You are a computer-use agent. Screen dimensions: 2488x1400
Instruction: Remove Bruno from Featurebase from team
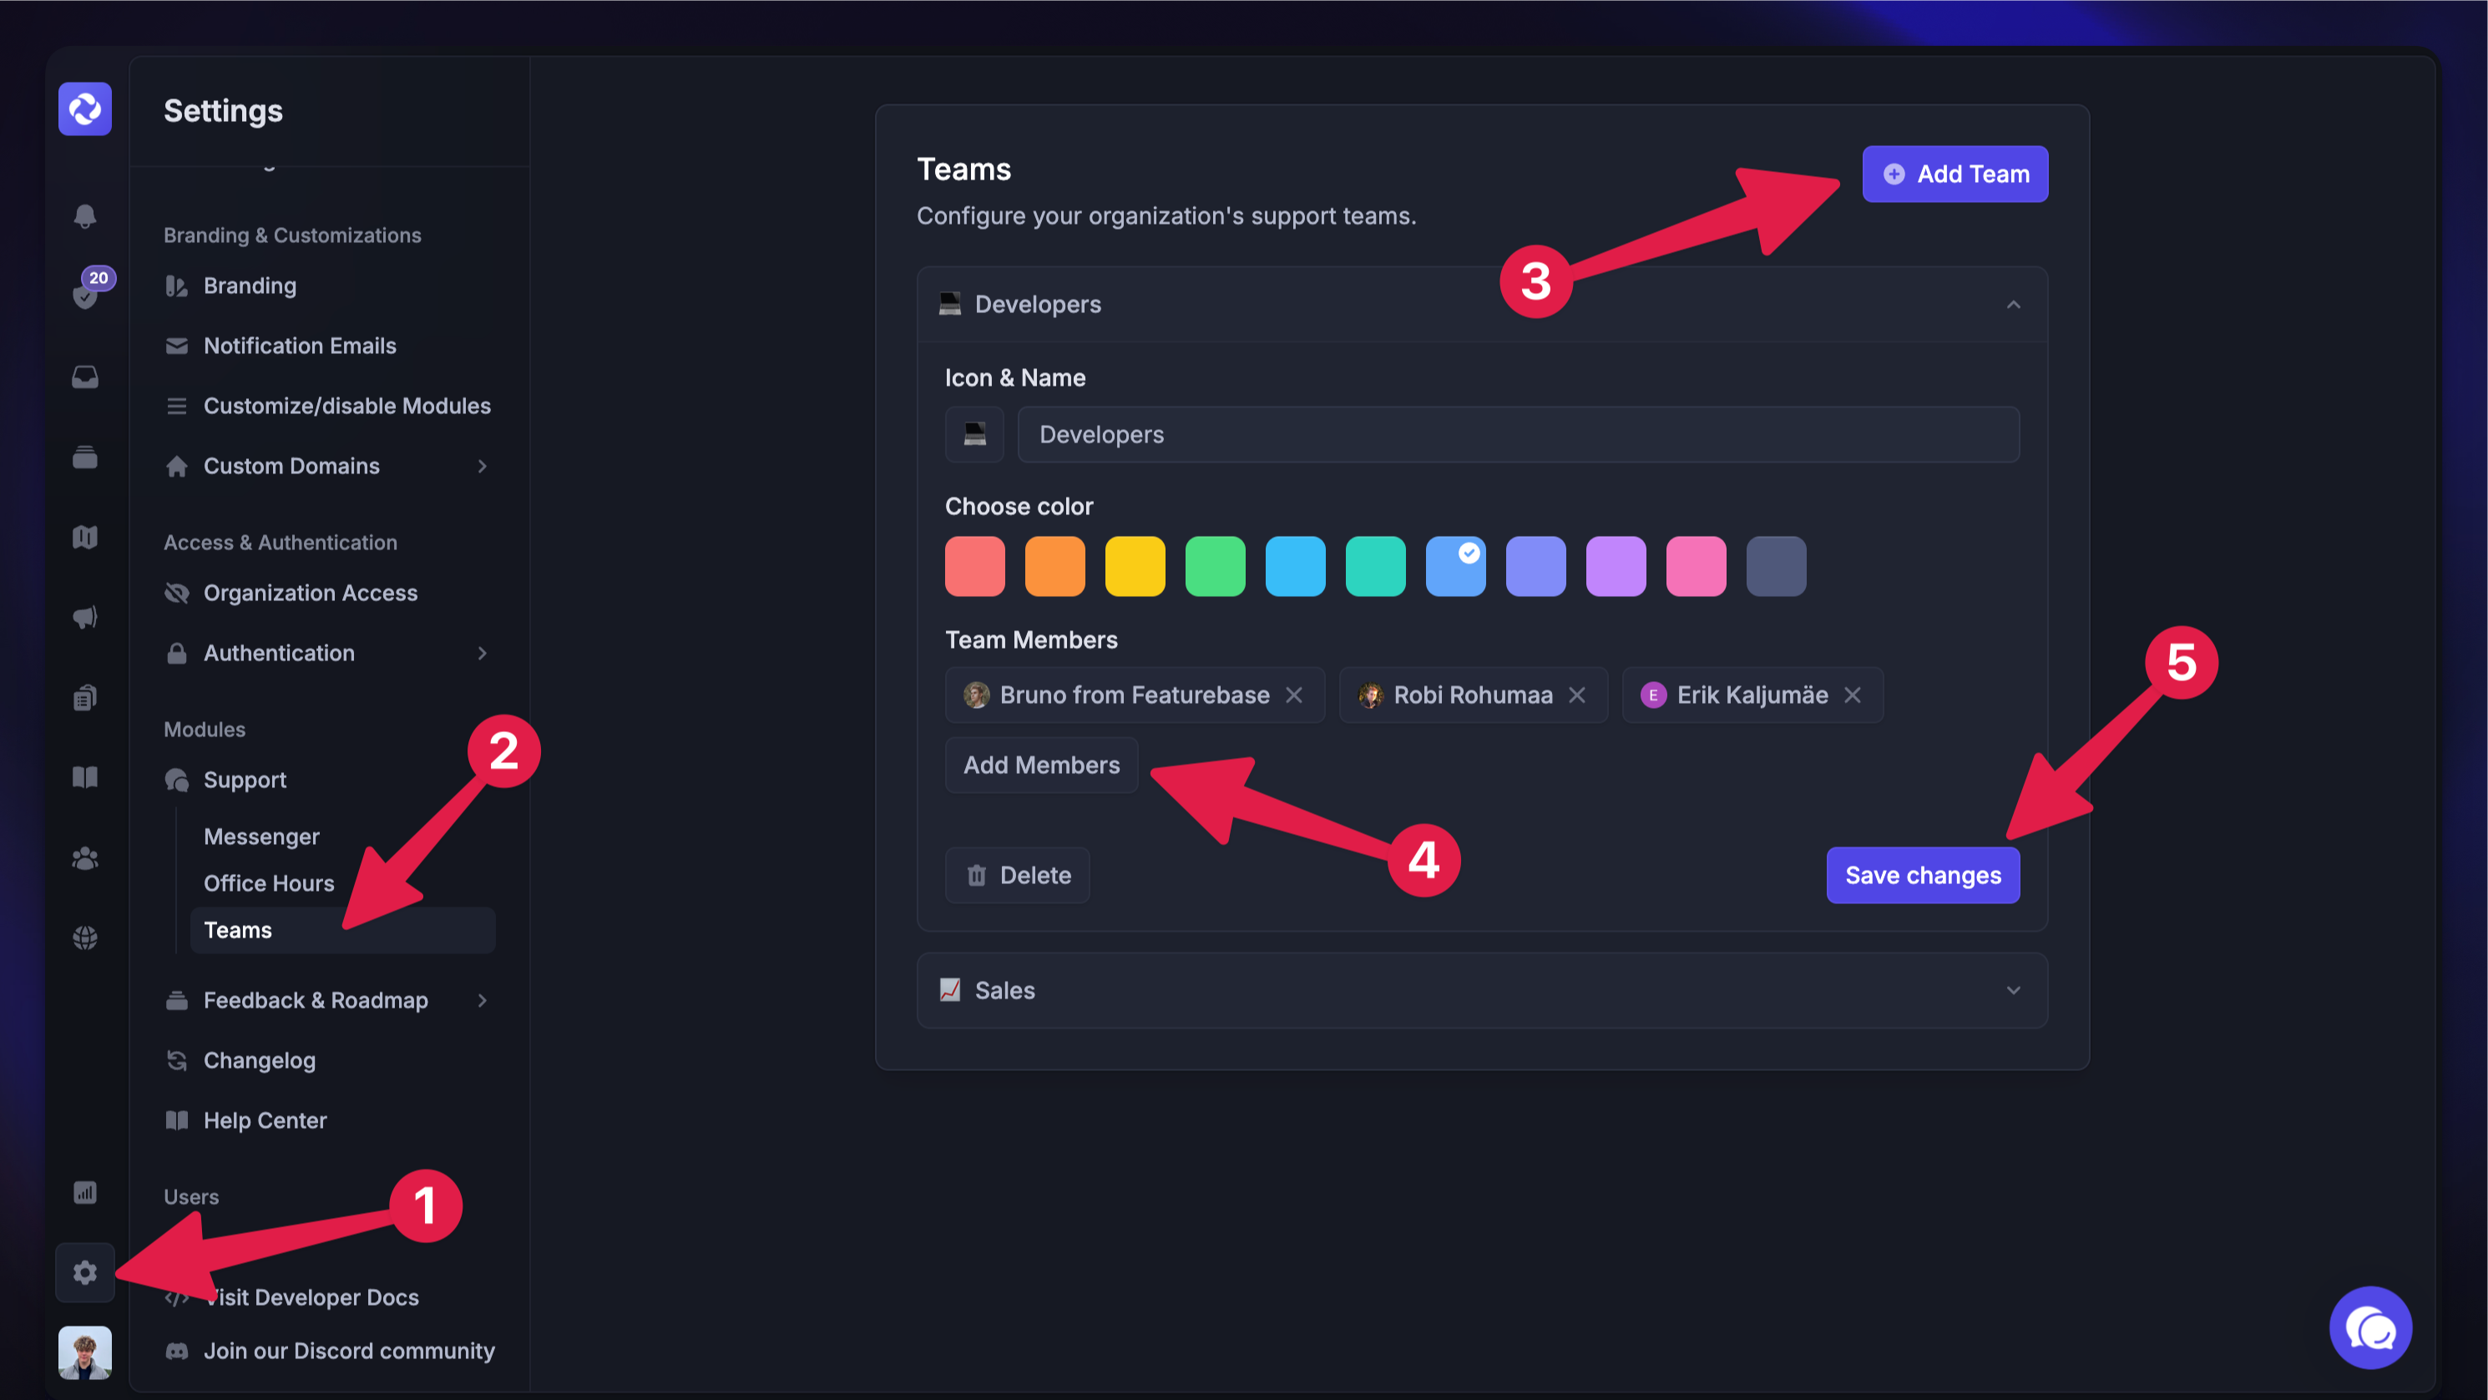click(1294, 695)
